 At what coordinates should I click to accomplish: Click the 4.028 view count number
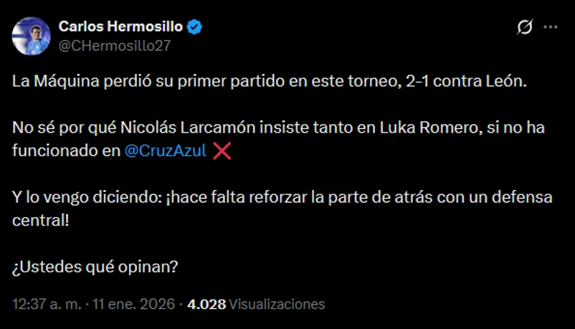[206, 304]
